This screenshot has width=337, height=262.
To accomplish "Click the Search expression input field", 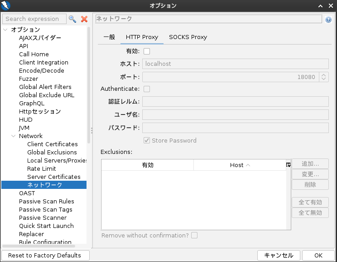I will pos(34,19).
